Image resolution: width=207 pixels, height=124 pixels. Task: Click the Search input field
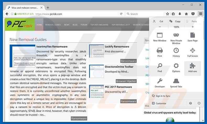(145, 14)
